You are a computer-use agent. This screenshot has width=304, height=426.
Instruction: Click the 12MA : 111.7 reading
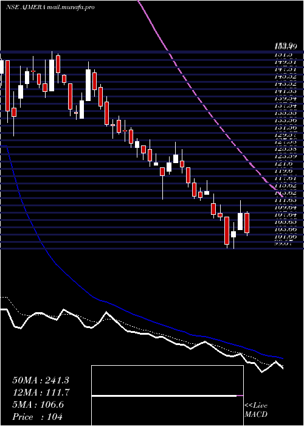click(41, 393)
